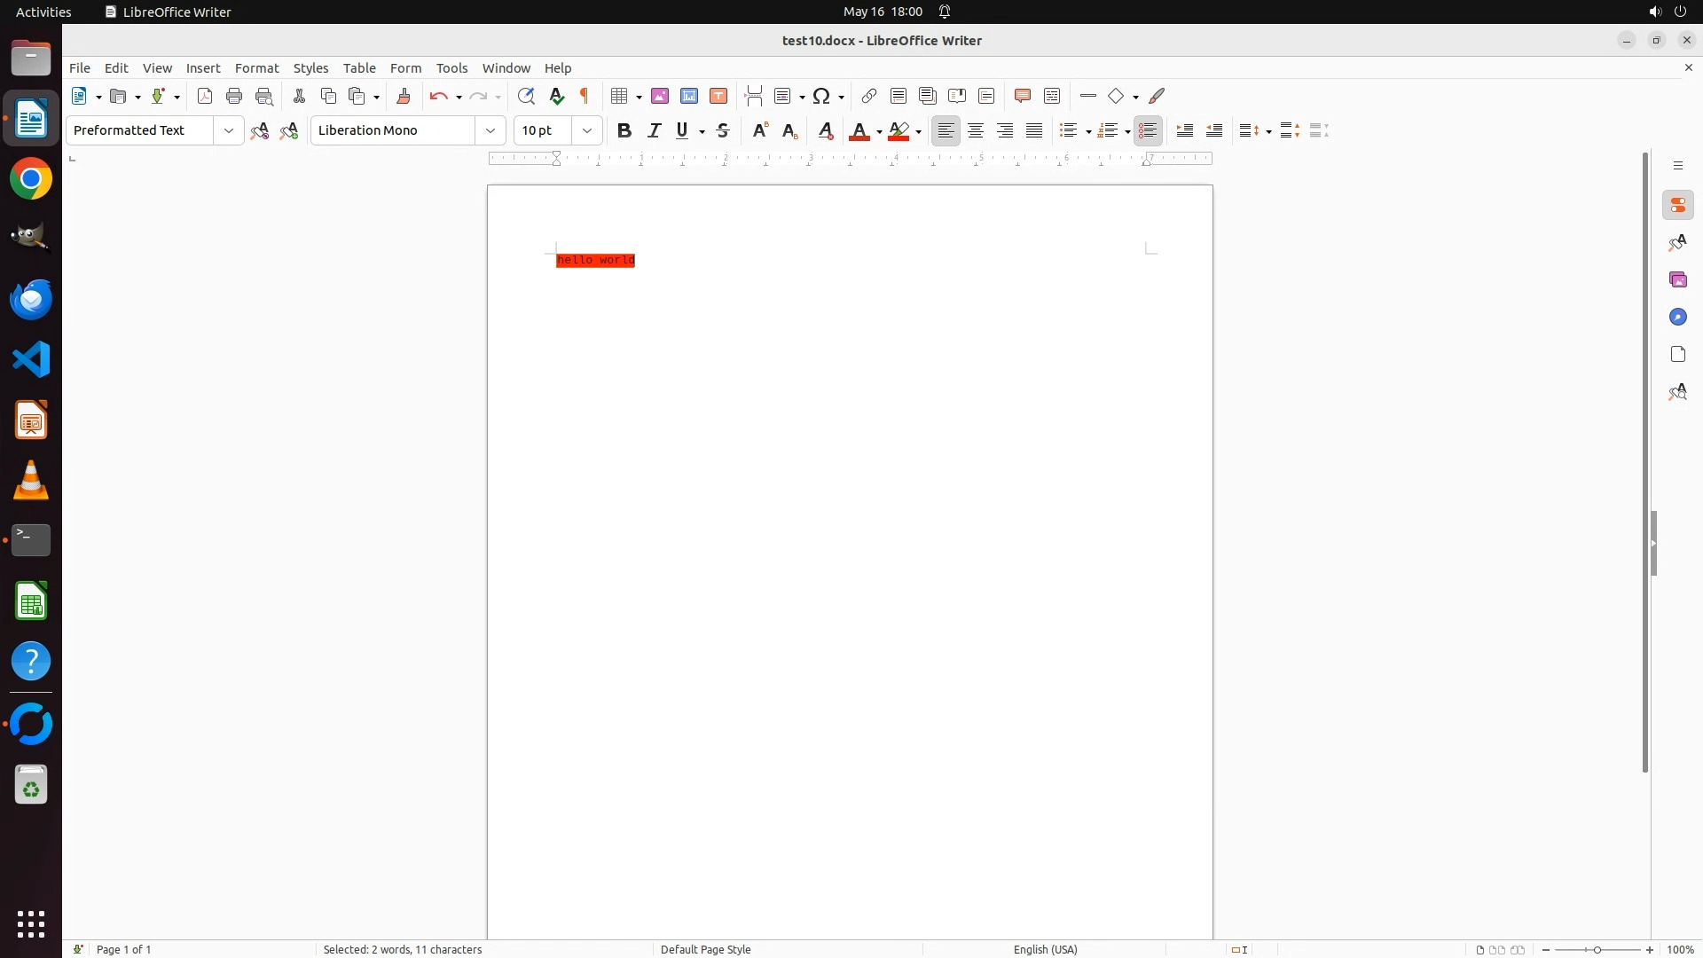The height and width of the screenshot is (958, 1703).
Task: Click the Strikethrough formatting icon
Action: pos(723,130)
